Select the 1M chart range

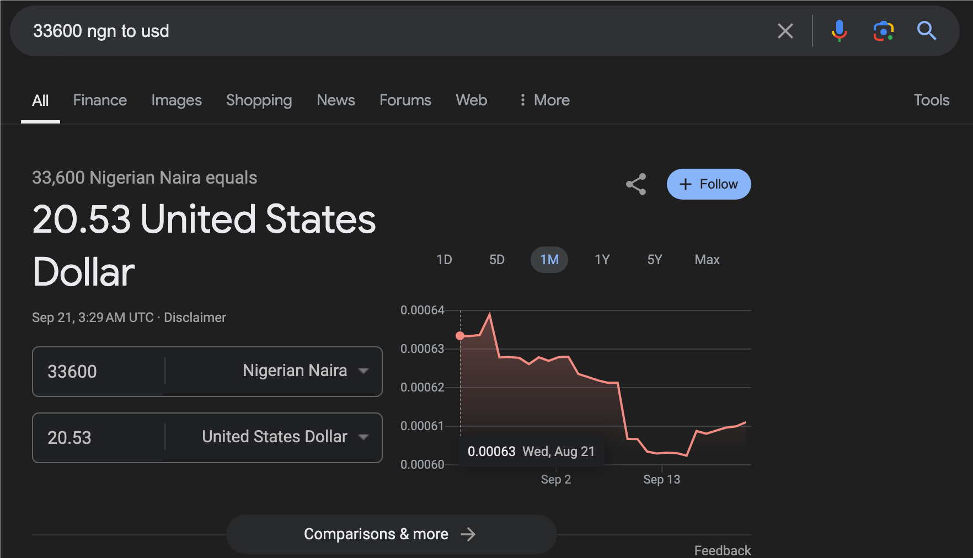549,260
